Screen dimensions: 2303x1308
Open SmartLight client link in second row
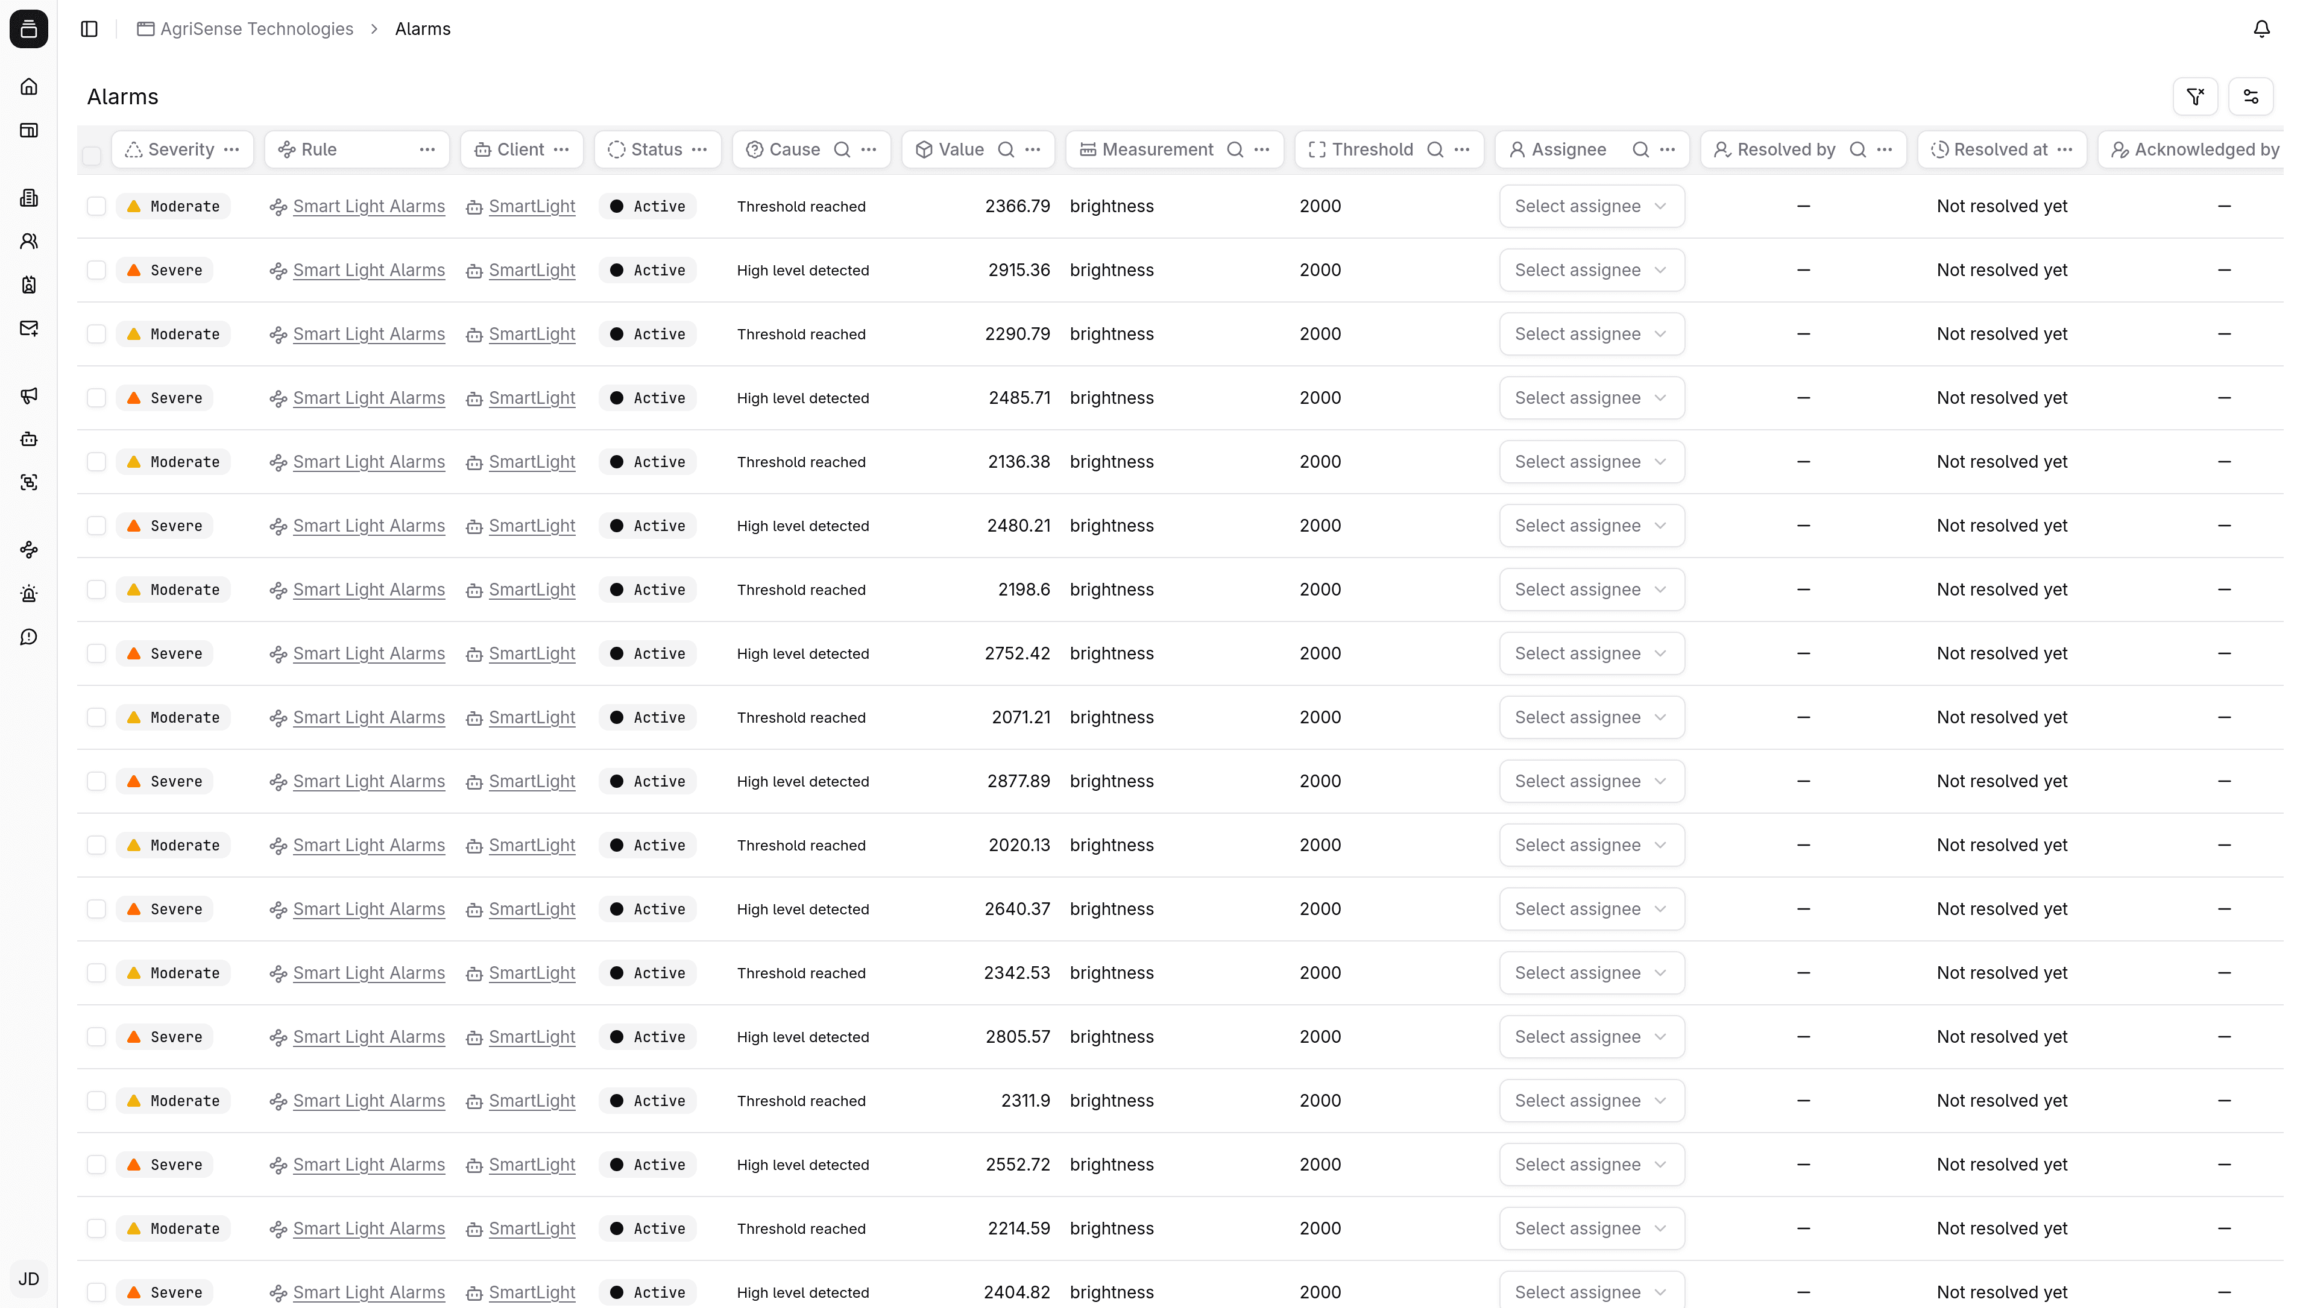531,269
